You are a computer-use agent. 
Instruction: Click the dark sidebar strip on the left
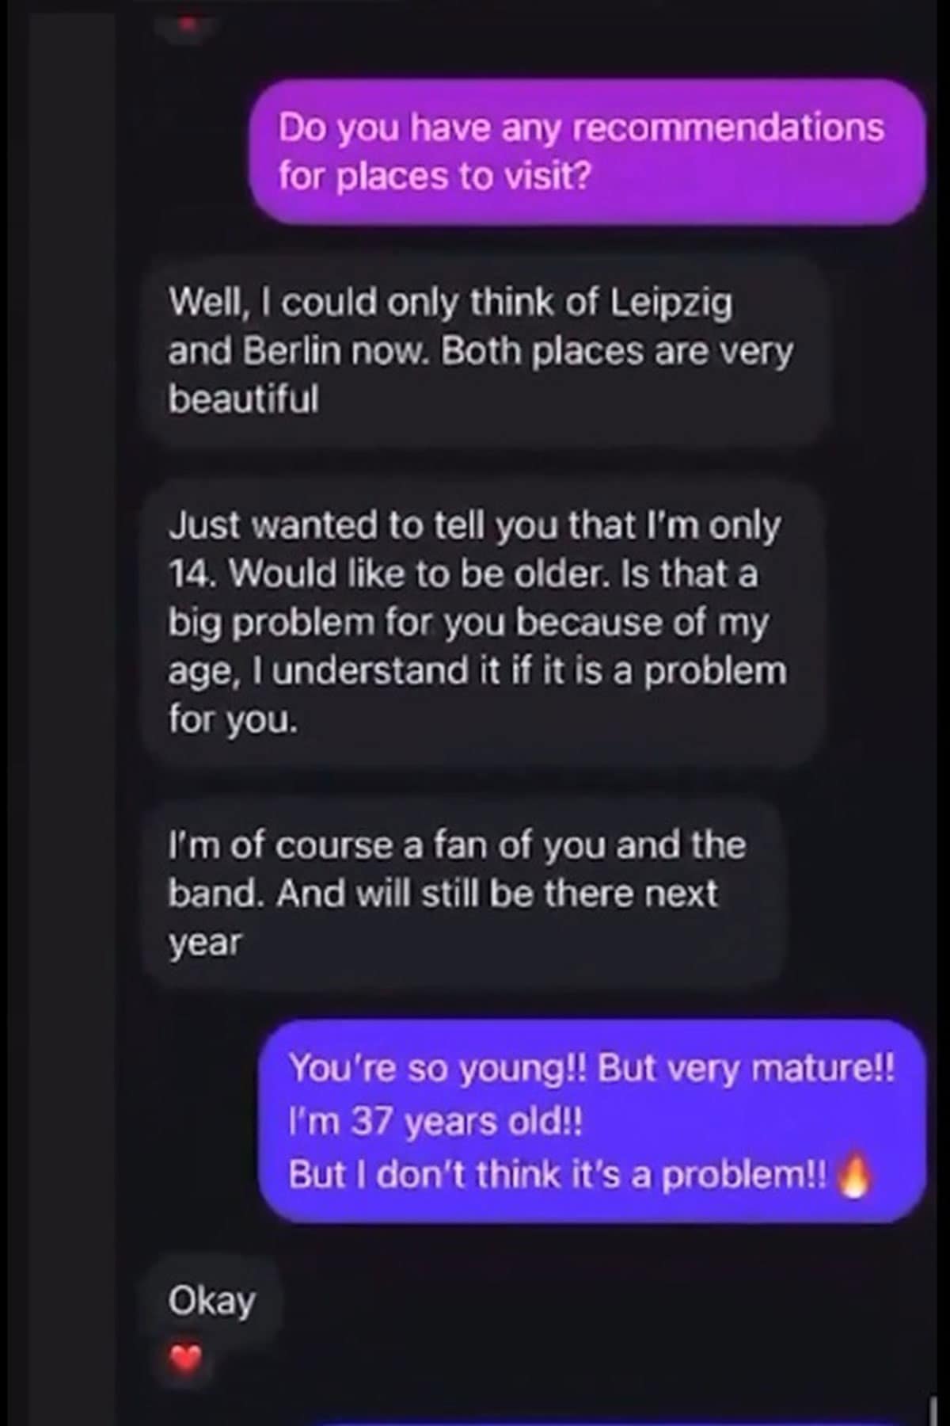pyautogui.click(x=73, y=713)
